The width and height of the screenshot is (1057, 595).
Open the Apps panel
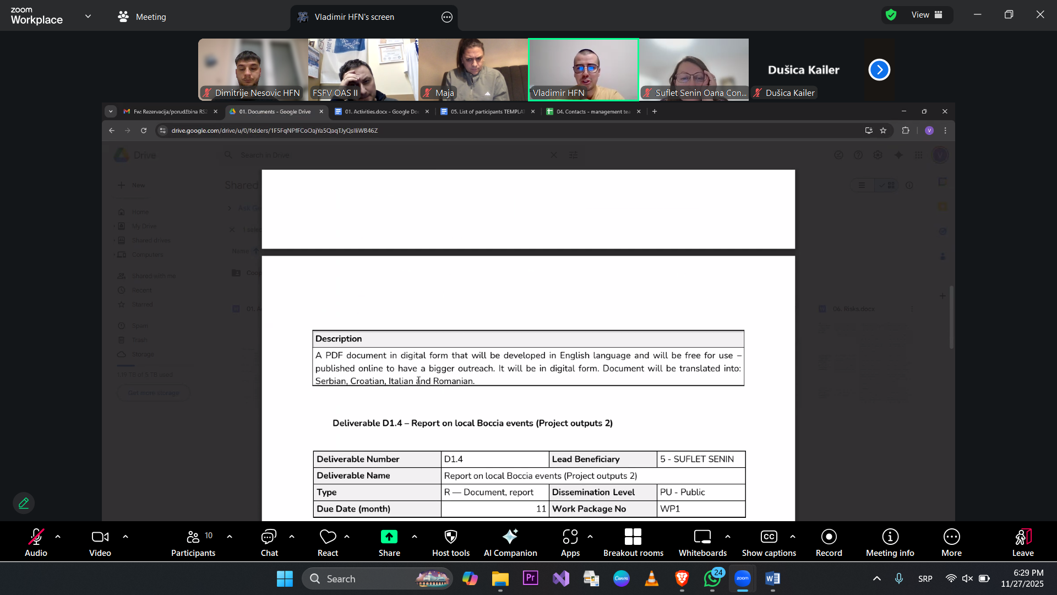570,542
